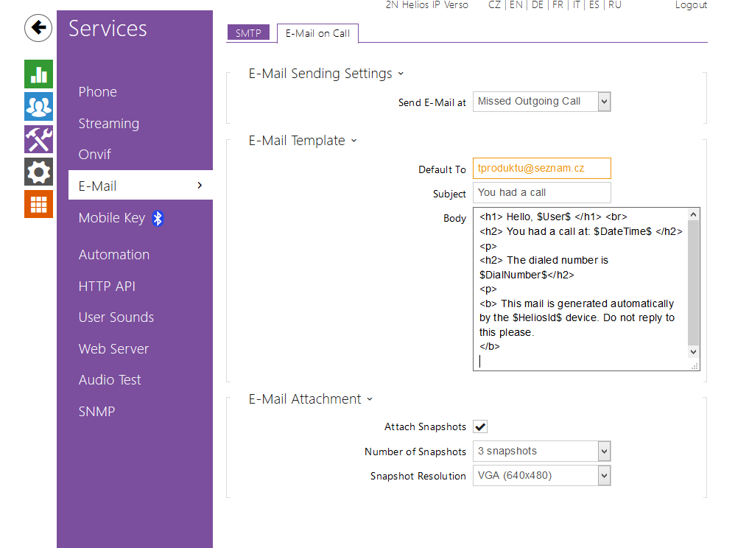Click the Logout link
Image resolution: width=735 pixels, height=548 pixels.
click(691, 5)
